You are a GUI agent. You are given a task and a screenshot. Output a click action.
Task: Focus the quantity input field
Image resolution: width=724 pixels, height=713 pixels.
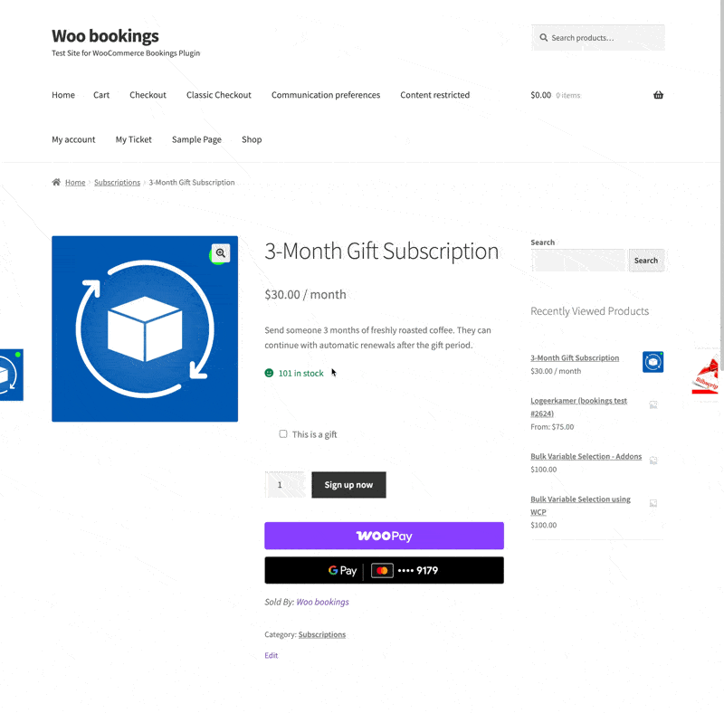(x=285, y=485)
